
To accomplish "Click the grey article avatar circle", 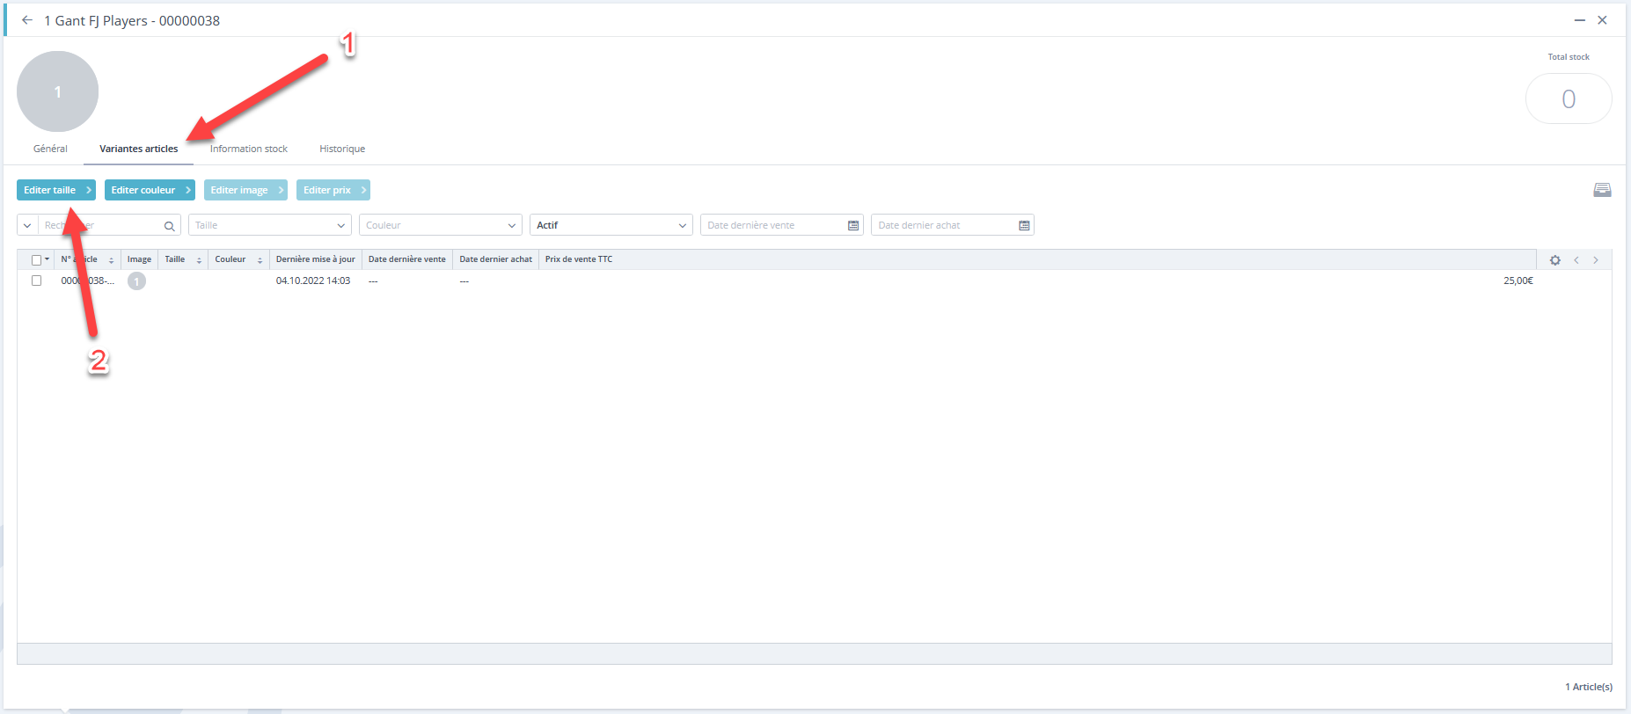I will (57, 91).
